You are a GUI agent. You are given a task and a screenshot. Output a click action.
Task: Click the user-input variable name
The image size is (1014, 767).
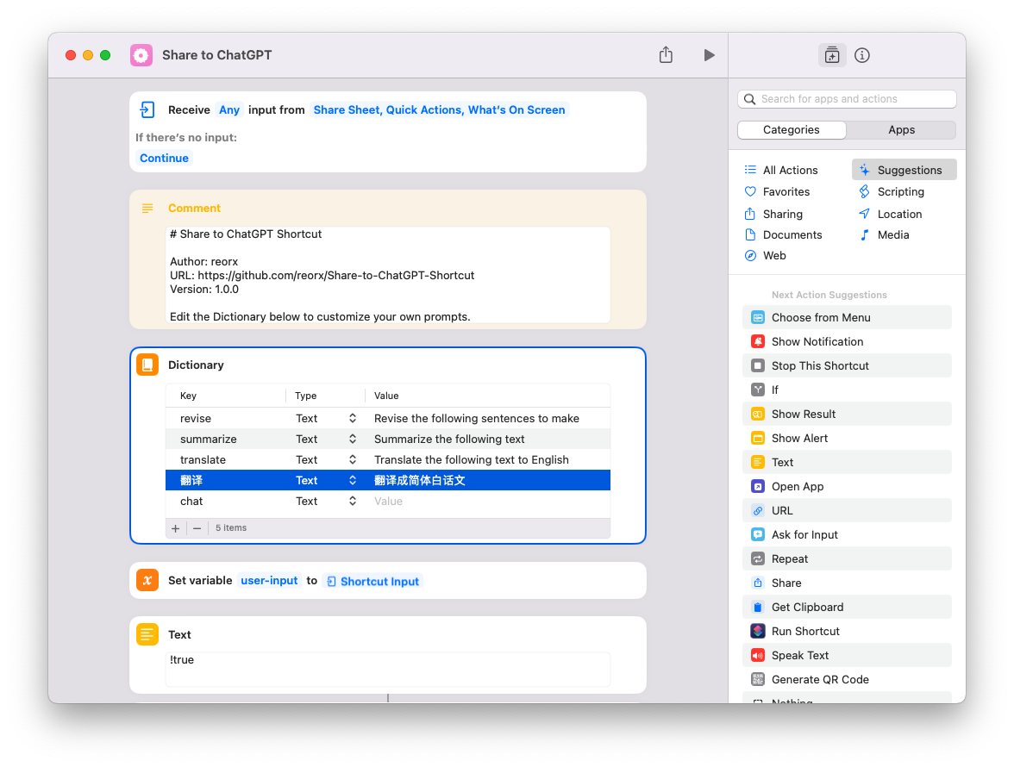click(269, 580)
